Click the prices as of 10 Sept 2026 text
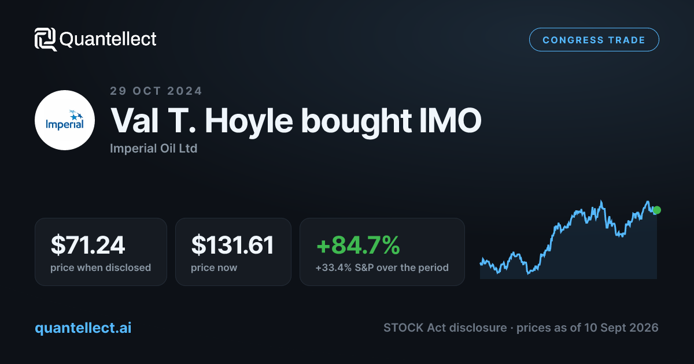Screen dimensions: 694x364 [x=587, y=328]
